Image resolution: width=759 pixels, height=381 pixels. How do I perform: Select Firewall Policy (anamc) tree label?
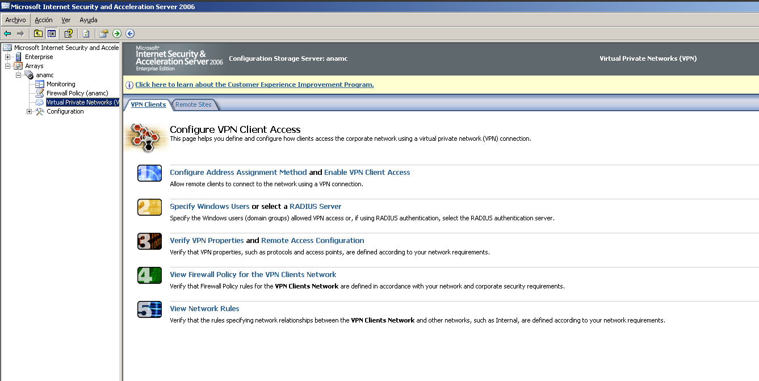(x=77, y=93)
